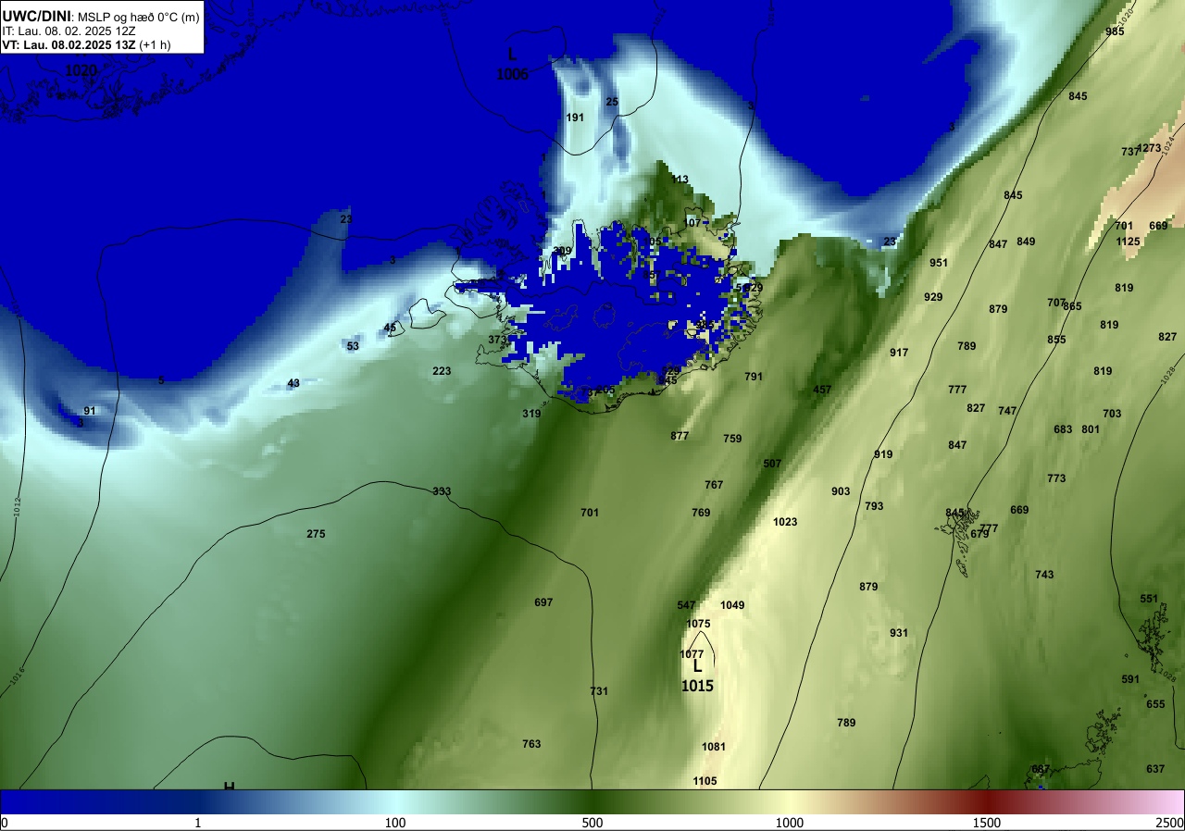Click the 931 height value
1185x831 pixels.
(x=899, y=633)
